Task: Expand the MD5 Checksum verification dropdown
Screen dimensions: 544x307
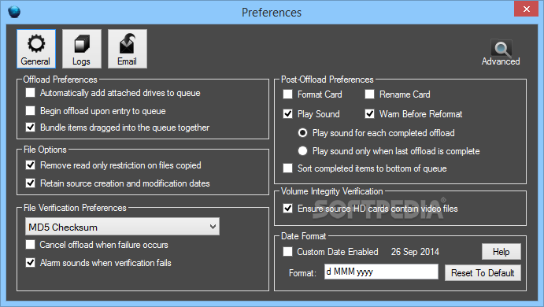Action: point(122,227)
